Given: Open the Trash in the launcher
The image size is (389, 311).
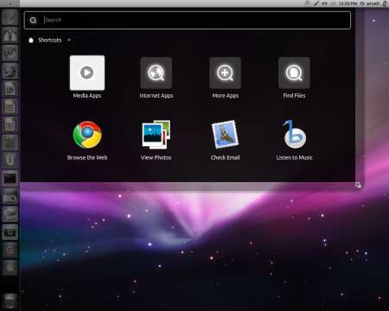Looking at the screenshot, I should [x=10, y=301].
